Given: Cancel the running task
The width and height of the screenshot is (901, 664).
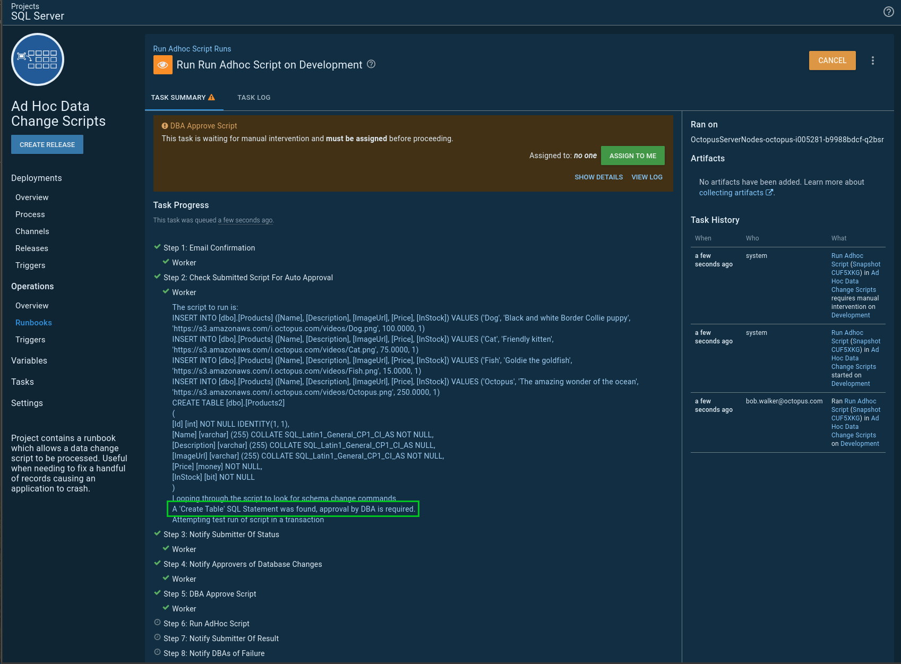Looking at the screenshot, I should (832, 61).
